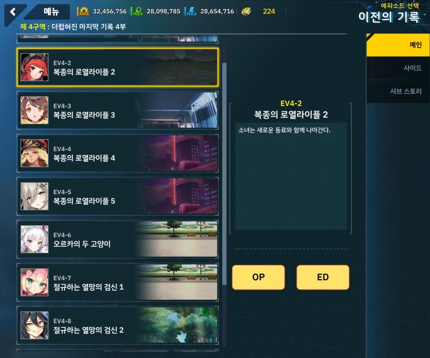
Task: Open episode EV4-4 복종의 로열라이플 4
Action: point(118,153)
